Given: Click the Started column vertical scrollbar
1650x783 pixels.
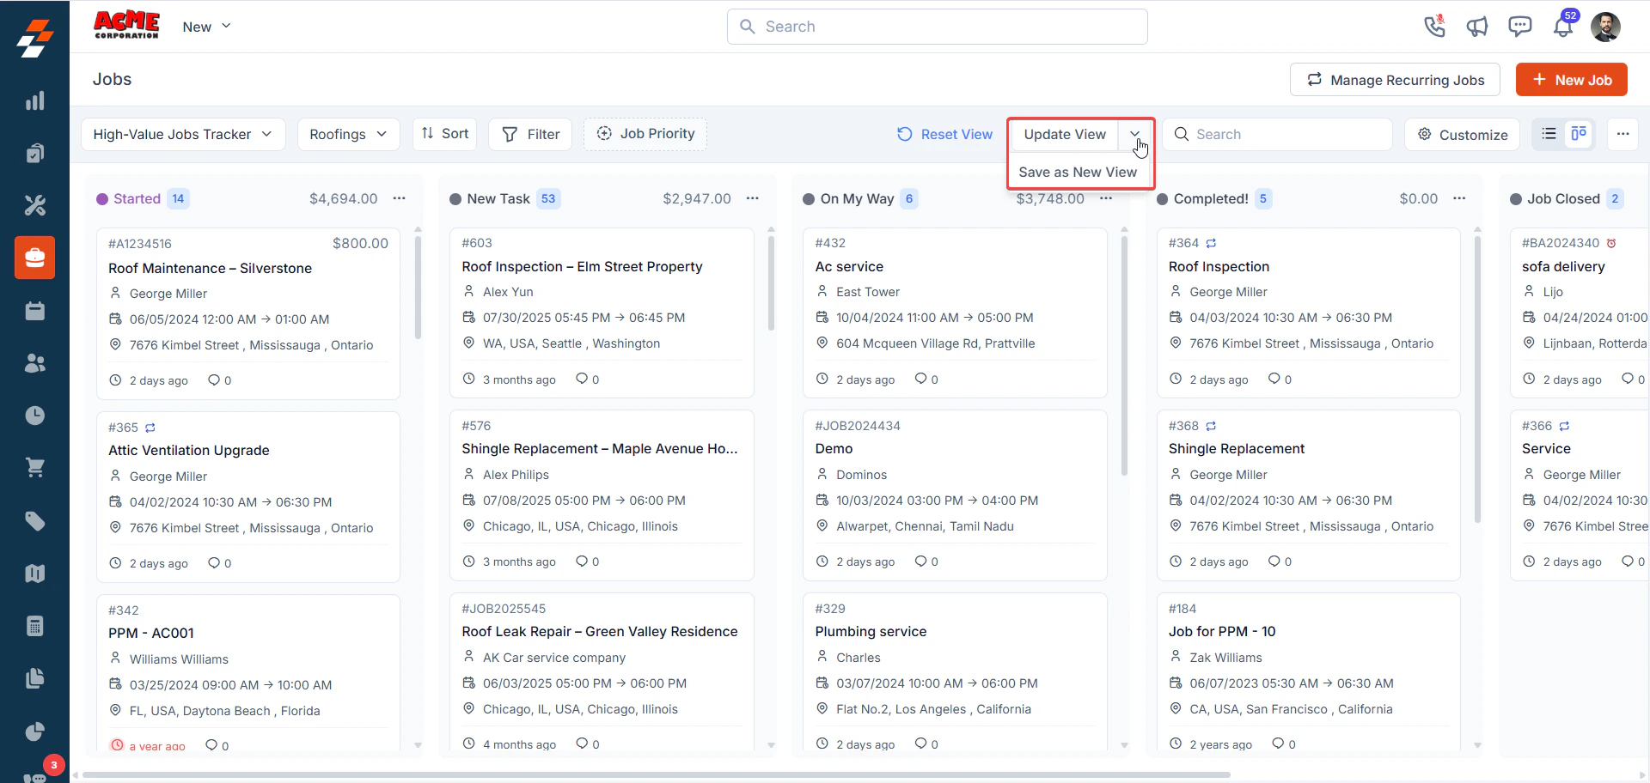Looking at the screenshot, I should 418,288.
